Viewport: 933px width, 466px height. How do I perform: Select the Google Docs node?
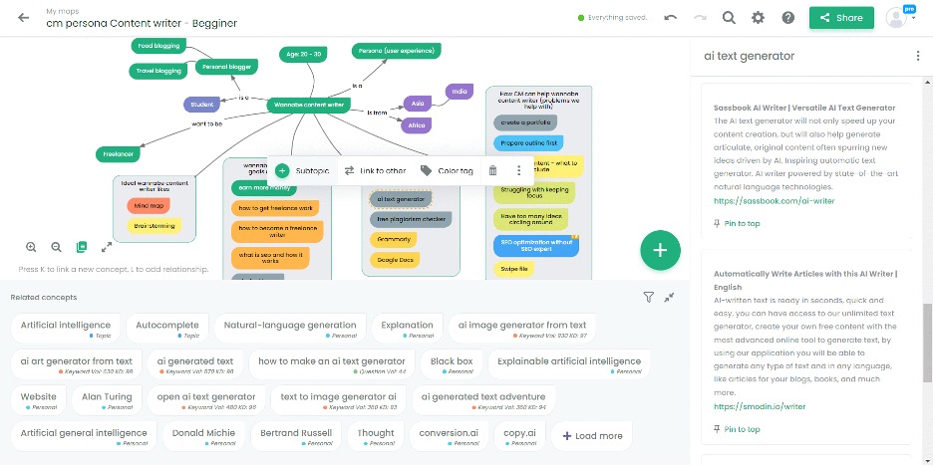pos(395,260)
